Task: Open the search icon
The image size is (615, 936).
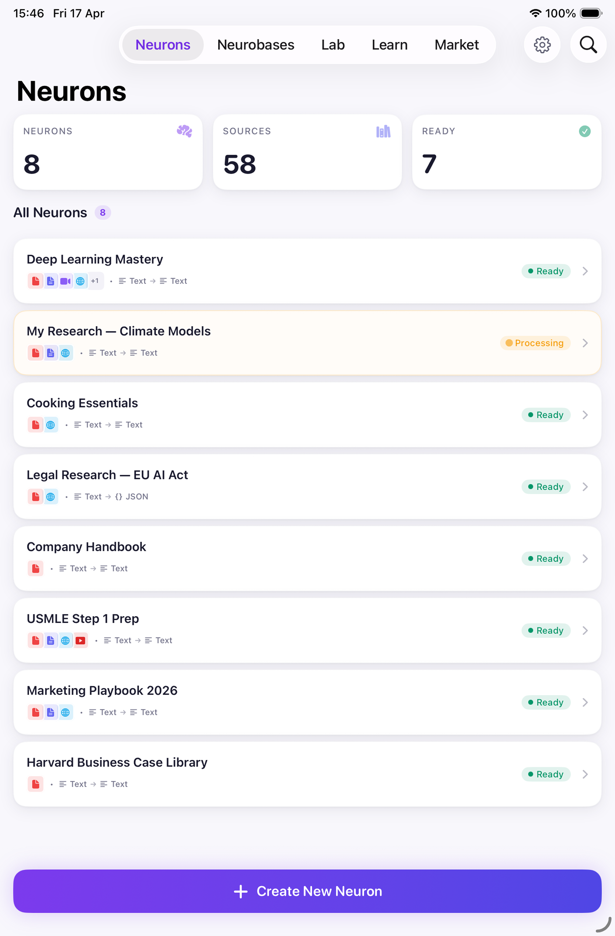Action: [588, 45]
